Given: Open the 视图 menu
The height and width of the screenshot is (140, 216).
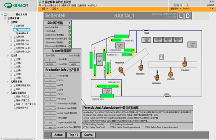Looking at the screenshot, I should click(45, 9).
